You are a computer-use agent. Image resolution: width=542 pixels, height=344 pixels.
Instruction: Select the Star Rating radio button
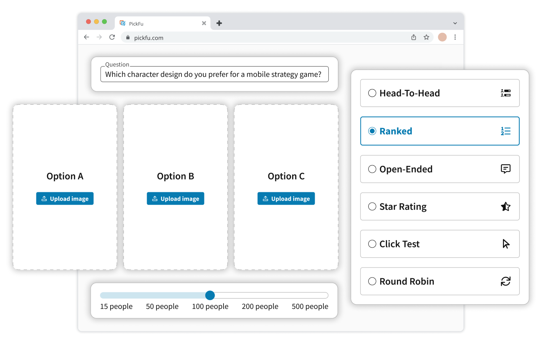pyautogui.click(x=372, y=206)
